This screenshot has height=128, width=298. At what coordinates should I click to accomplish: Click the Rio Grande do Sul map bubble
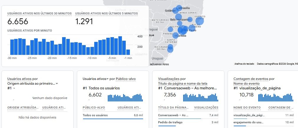pos(170,49)
